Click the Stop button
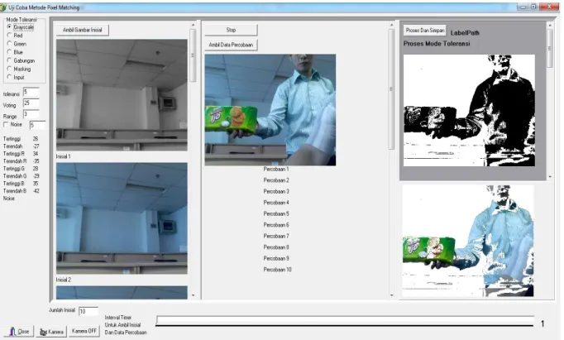Viewport: 564px width, 340px height. (x=231, y=31)
